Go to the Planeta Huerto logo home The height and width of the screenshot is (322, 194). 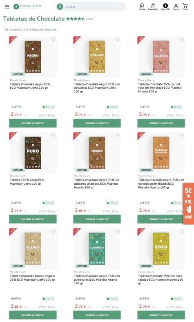pos(27,7)
